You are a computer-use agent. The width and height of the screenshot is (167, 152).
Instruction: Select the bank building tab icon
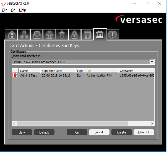pyautogui.click(x=100, y=34)
